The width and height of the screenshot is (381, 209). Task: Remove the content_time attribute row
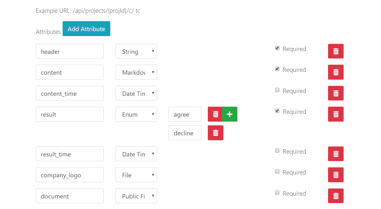click(336, 93)
